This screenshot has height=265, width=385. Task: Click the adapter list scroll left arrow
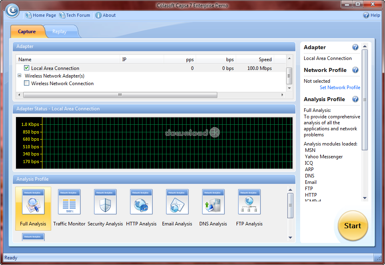(x=19, y=95)
